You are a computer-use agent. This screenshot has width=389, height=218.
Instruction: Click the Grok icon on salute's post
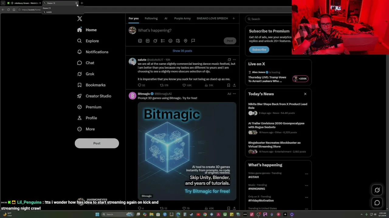click(x=229, y=60)
